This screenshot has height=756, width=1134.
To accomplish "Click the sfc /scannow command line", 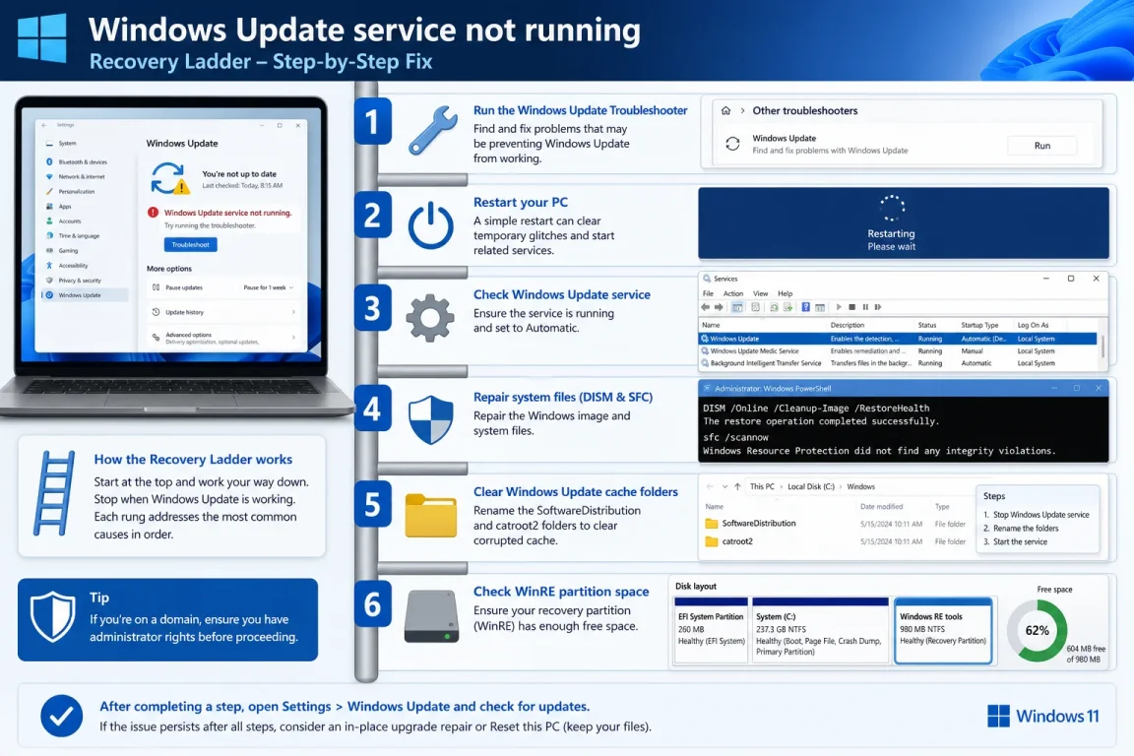I will coord(735,437).
